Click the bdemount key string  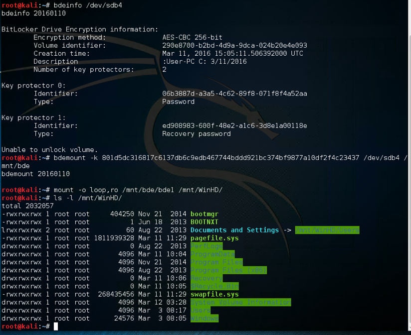click(x=230, y=158)
